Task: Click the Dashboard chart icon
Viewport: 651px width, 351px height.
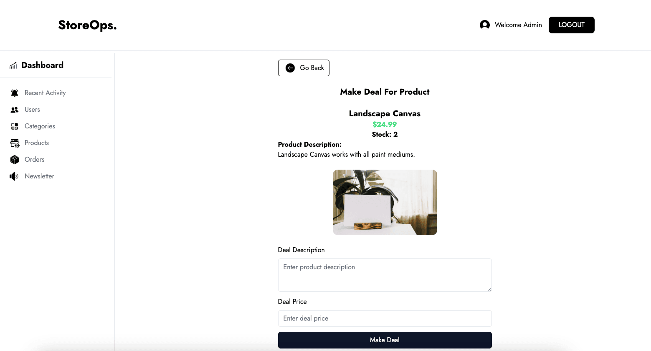Action: tap(13, 65)
